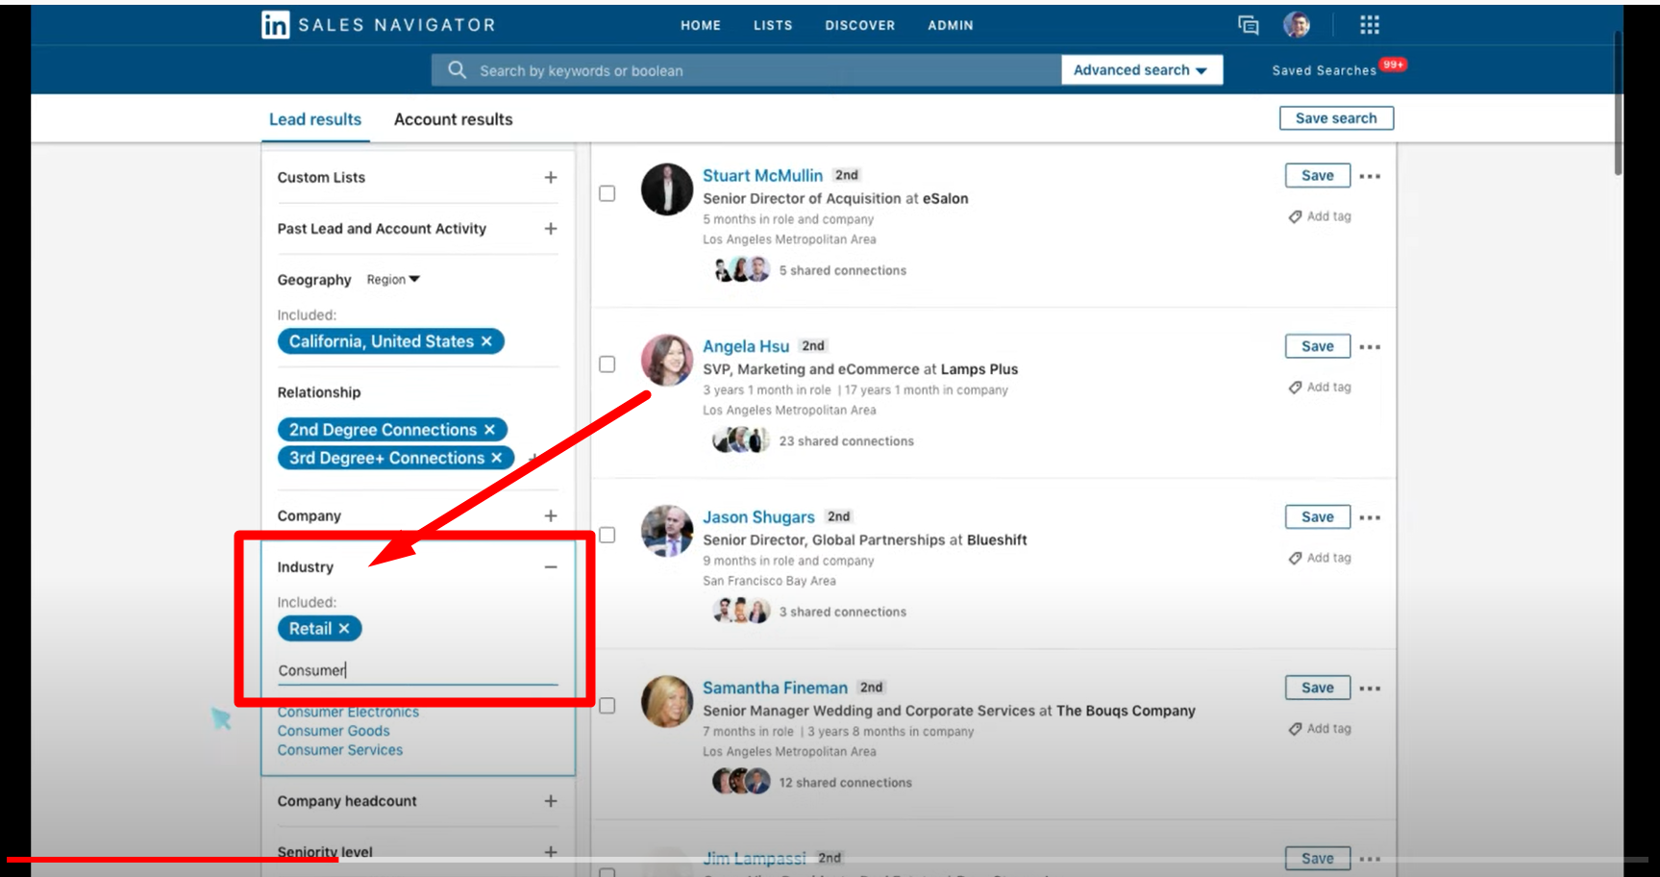Add tag to Angela Hsu

click(x=1320, y=388)
